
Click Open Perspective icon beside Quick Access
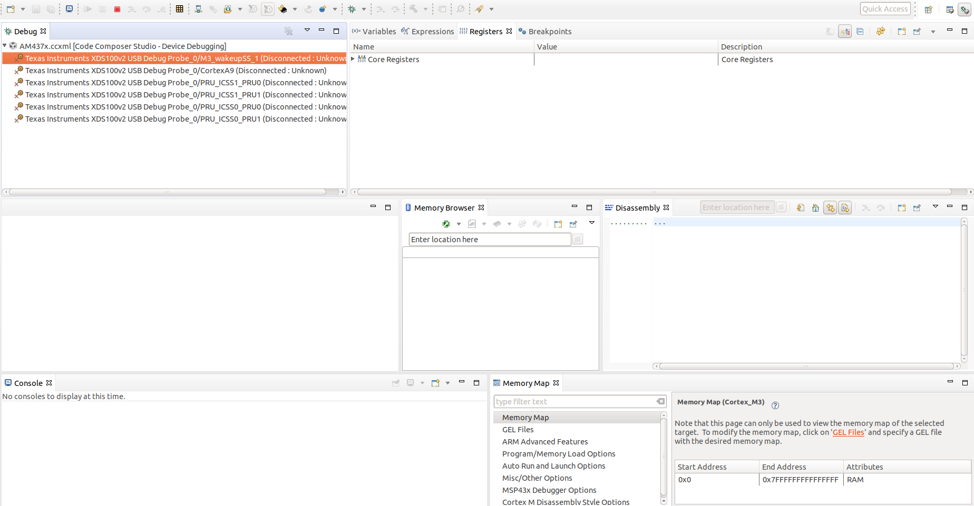pos(929,9)
